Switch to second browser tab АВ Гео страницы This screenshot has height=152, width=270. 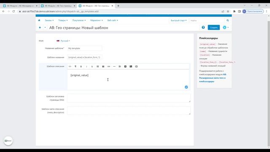(x=58, y=5)
